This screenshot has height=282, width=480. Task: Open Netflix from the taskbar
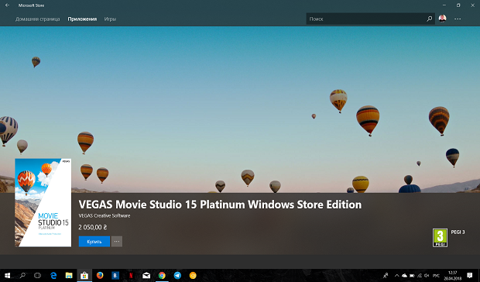(131, 276)
